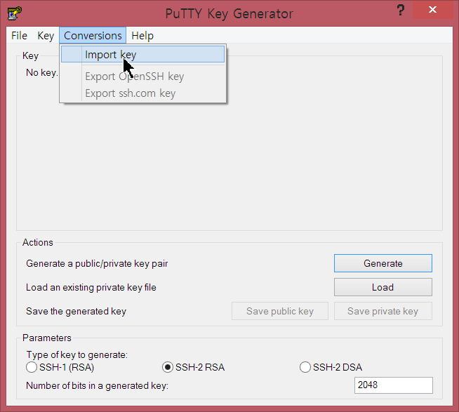Click Load to open an existing key
Viewport: 459px width, 412px height.
(x=383, y=287)
